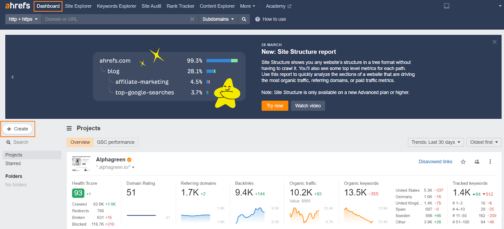Image resolution: width=504 pixels, height=229 pixels.
Task: Click the Create button
Action: pyautogui.click(x=18, y=129)
